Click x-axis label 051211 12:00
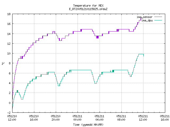The width and height of the screenshot is (170, 127). [x=143, y=118]
